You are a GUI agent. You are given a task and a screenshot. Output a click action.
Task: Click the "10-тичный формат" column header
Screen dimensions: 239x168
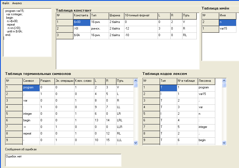coord(141,16)
